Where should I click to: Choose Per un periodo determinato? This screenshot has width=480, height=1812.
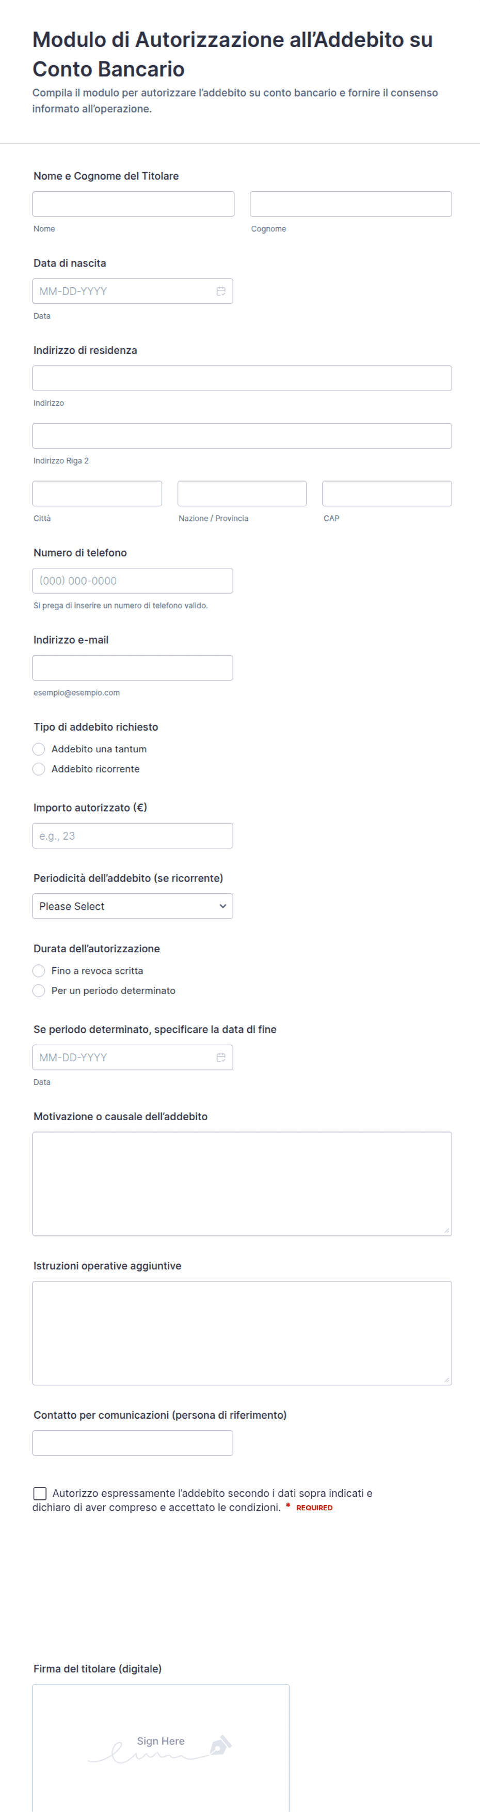(39, 990)
